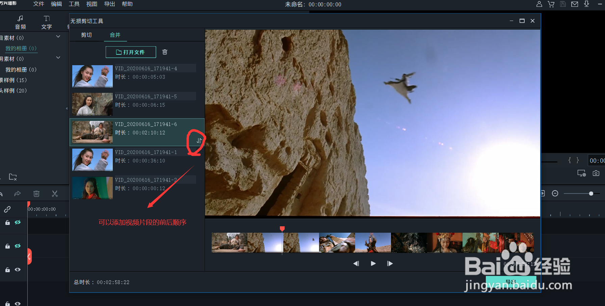Open the 编辑 menu
605x306 pixels.
56,4
